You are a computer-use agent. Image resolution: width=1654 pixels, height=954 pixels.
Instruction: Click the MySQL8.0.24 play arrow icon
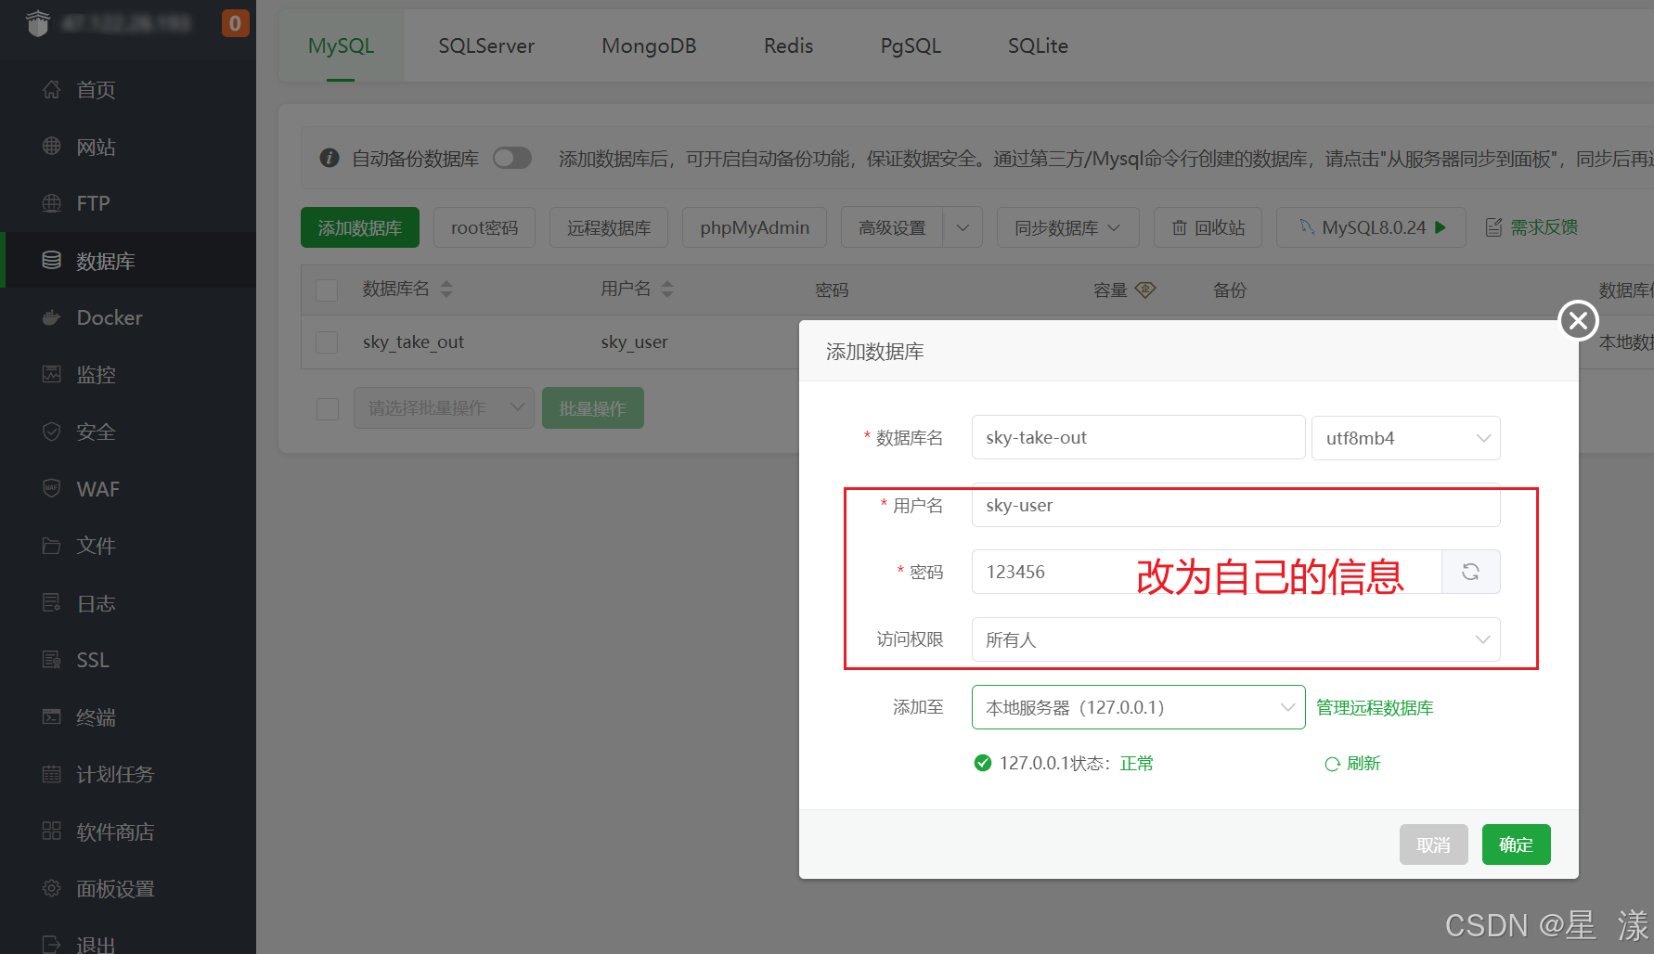tap(1441, 227)
